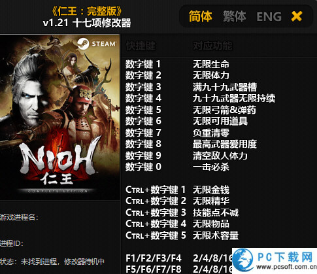Click the www.pcsoft.com.cn watermark link

point(286,267)
